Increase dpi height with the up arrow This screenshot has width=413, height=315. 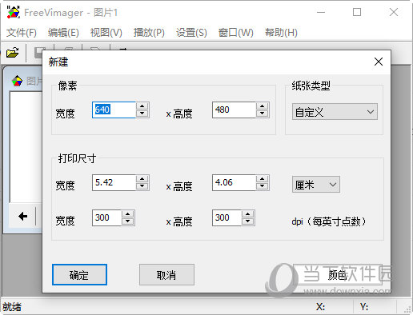click(248, 214)
